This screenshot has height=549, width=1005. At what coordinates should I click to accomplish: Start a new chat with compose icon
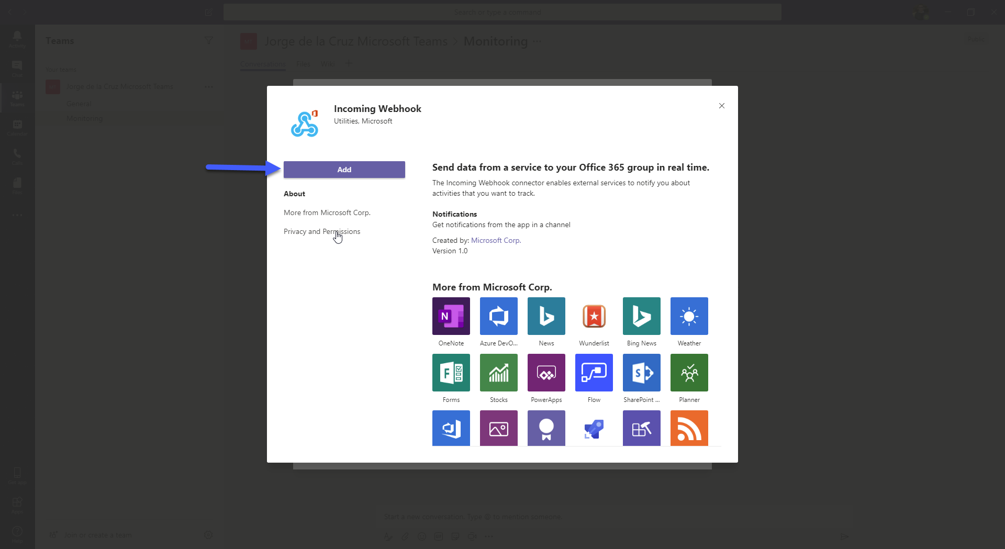pyautogui.click(x=209, y=12)
